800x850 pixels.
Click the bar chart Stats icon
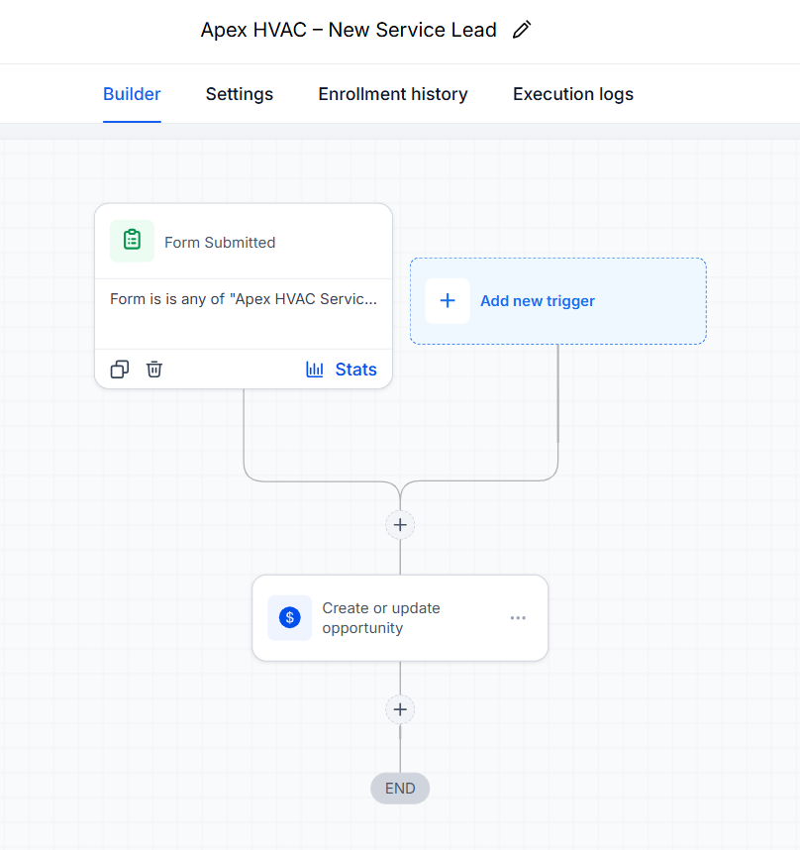tap(315, 370)
